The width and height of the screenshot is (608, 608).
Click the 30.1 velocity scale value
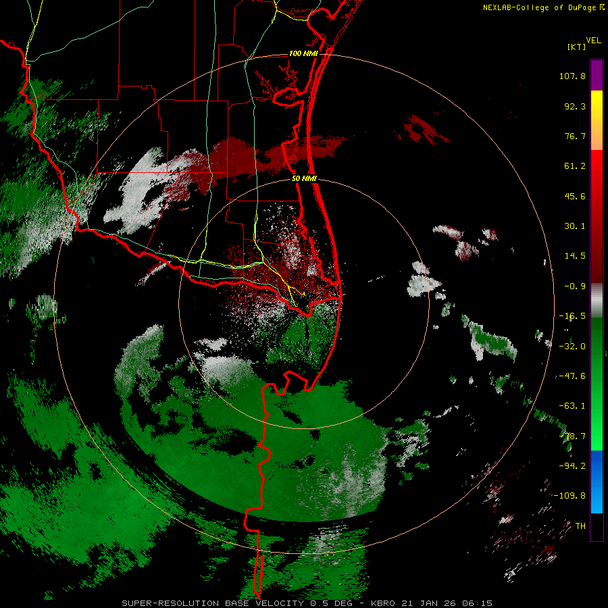(575, 226)
